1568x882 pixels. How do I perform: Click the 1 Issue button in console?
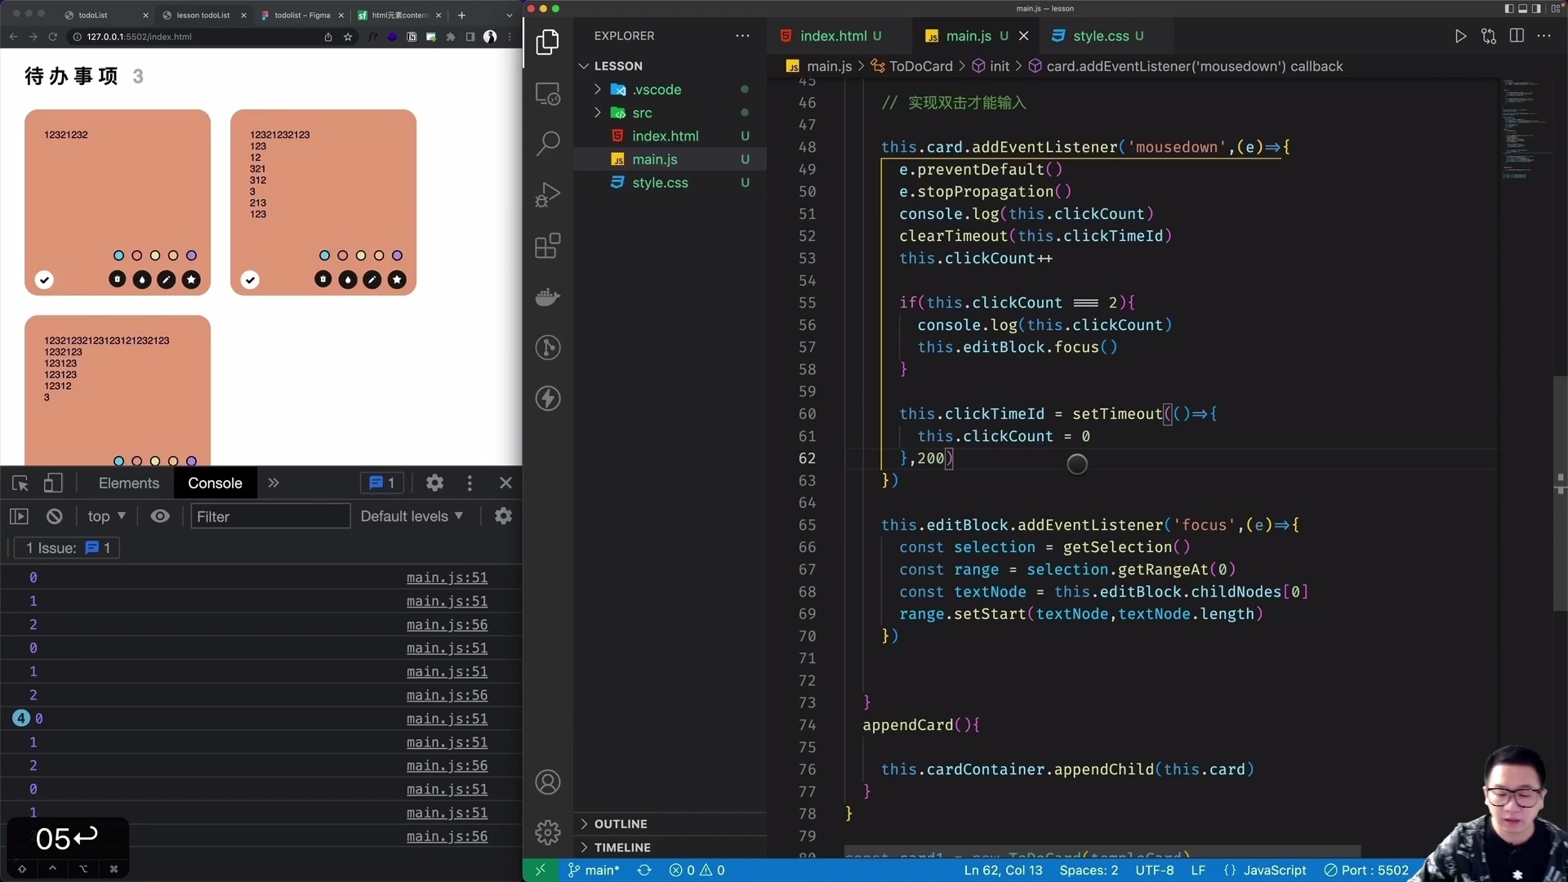(65, 548)
